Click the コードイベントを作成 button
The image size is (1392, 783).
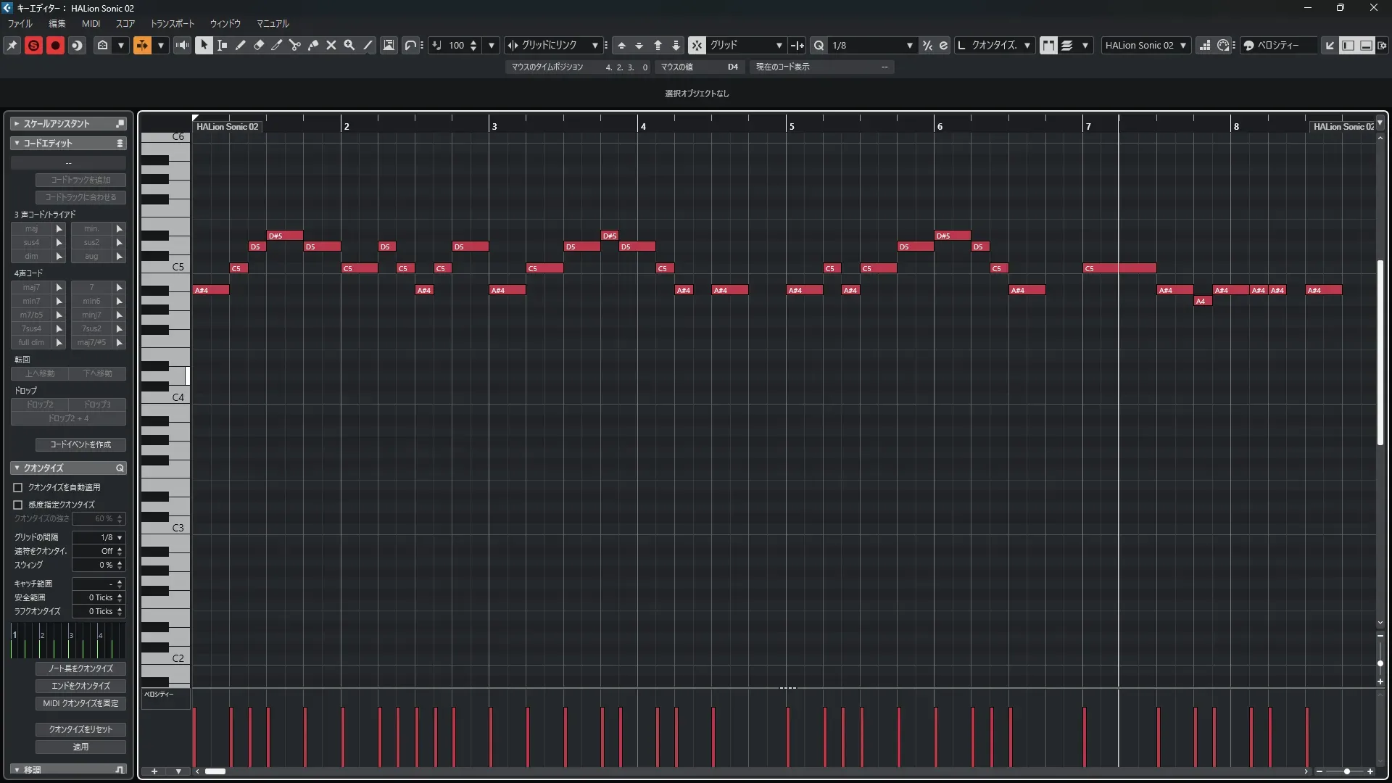click(80, 444)
